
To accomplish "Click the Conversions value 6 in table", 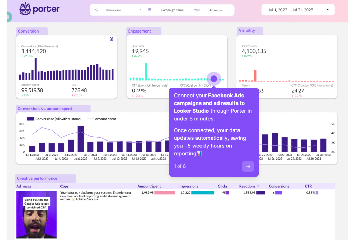I will [274, 193].
